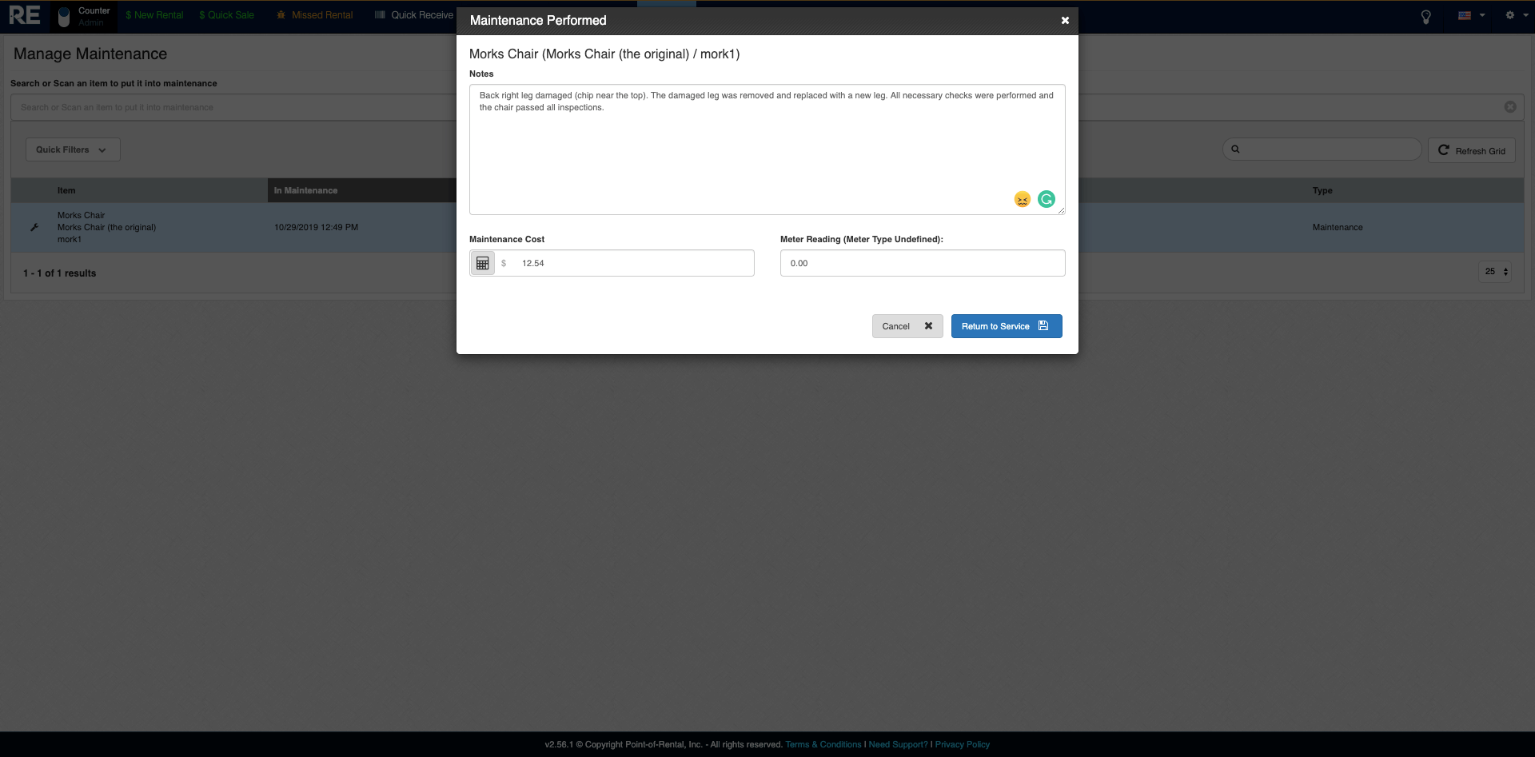Click the lightbulb tips icon
Screen dimensions: 1535x757
click(x=1425, y=16)
